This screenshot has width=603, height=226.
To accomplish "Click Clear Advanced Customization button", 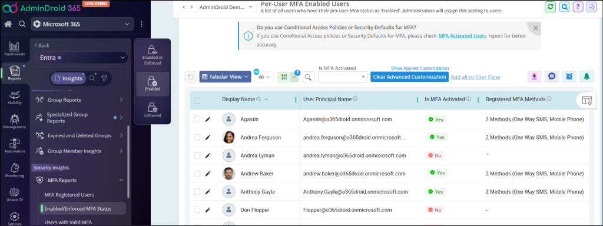I will click(409, 77).
